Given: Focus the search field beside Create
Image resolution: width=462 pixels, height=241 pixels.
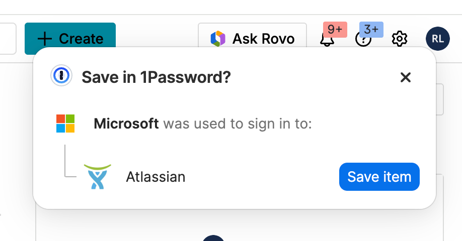Looking at the screenshot, I should coord(8,39).
